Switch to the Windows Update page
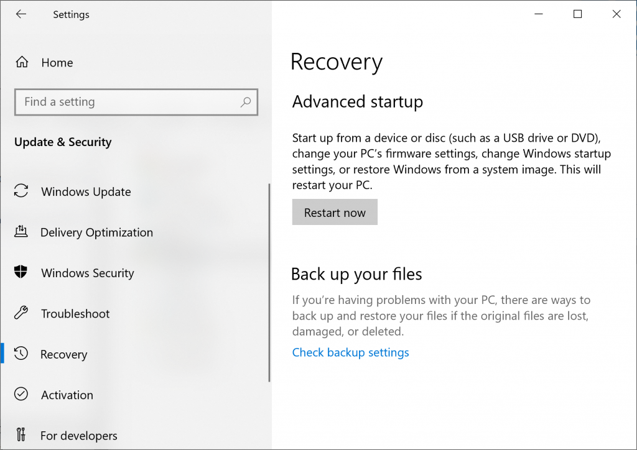 pyautogui.click(x=85, y=191)
